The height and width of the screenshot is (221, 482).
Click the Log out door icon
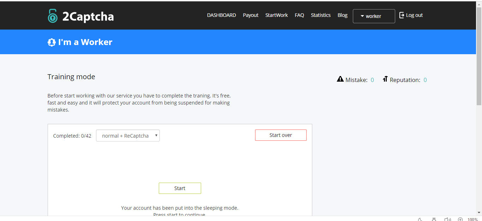pyautogui.click(x=402, y=15)
